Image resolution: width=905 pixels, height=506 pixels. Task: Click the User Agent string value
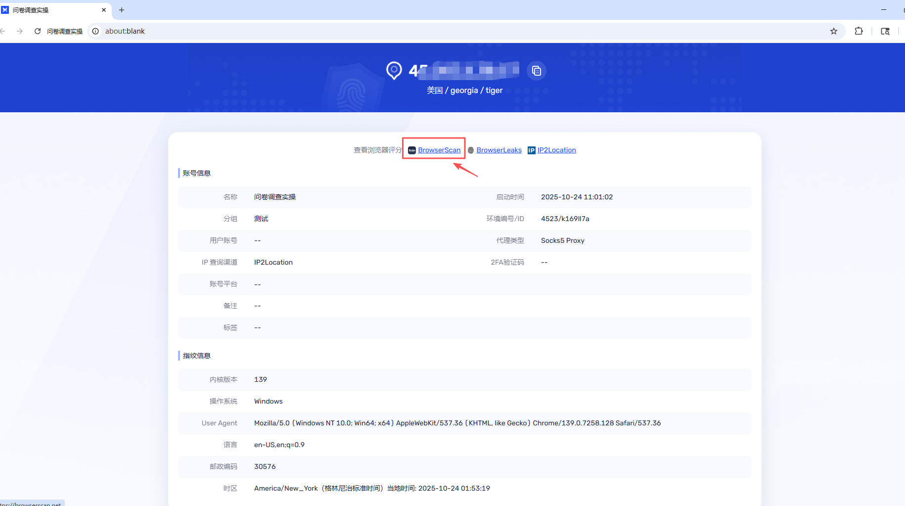(x=457, y=423)
